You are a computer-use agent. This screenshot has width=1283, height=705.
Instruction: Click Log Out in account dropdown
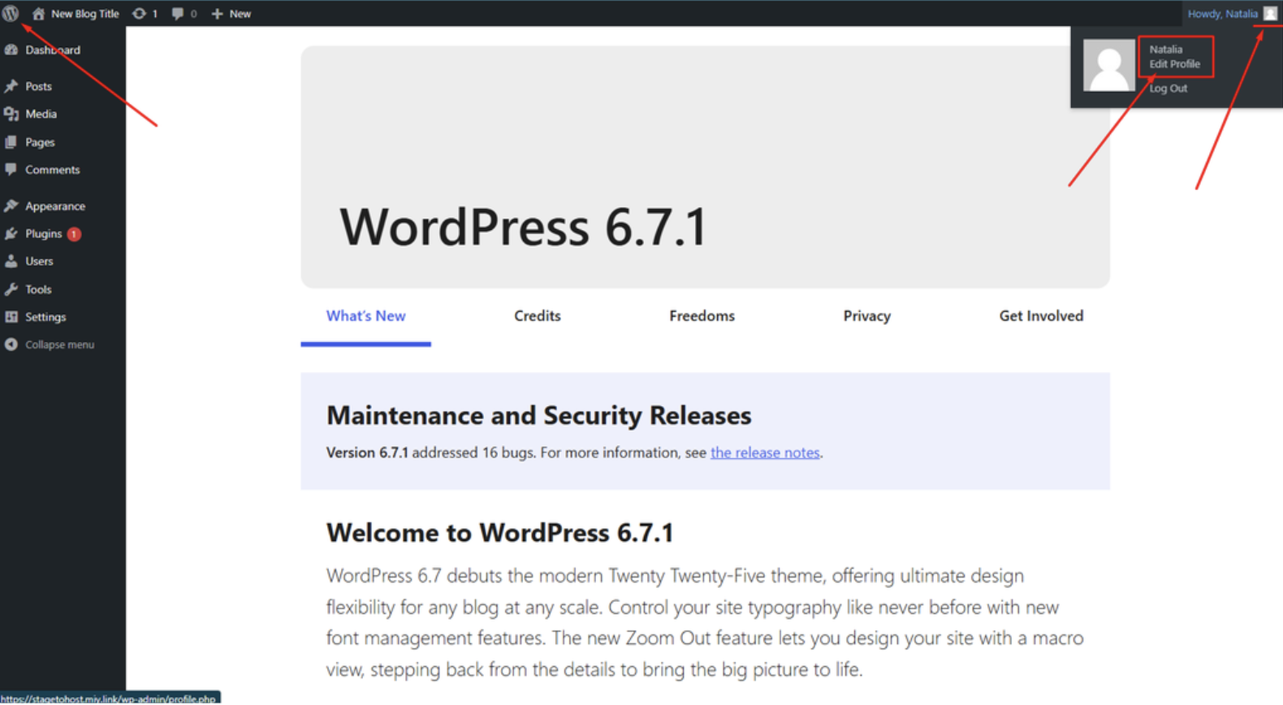1168,89
